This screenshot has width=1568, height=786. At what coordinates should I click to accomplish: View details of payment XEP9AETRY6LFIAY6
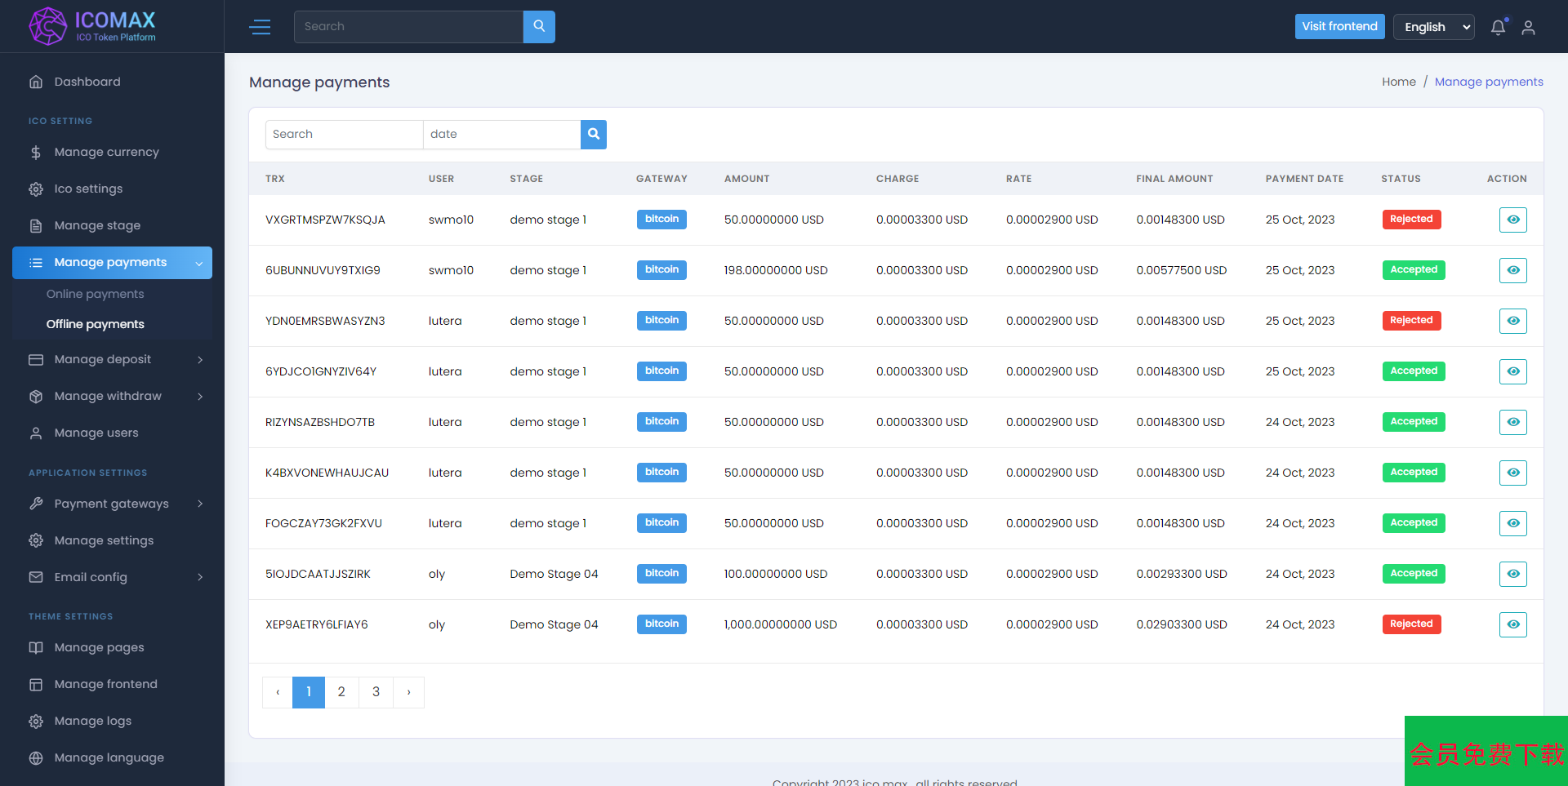[x=1513, y=624]
